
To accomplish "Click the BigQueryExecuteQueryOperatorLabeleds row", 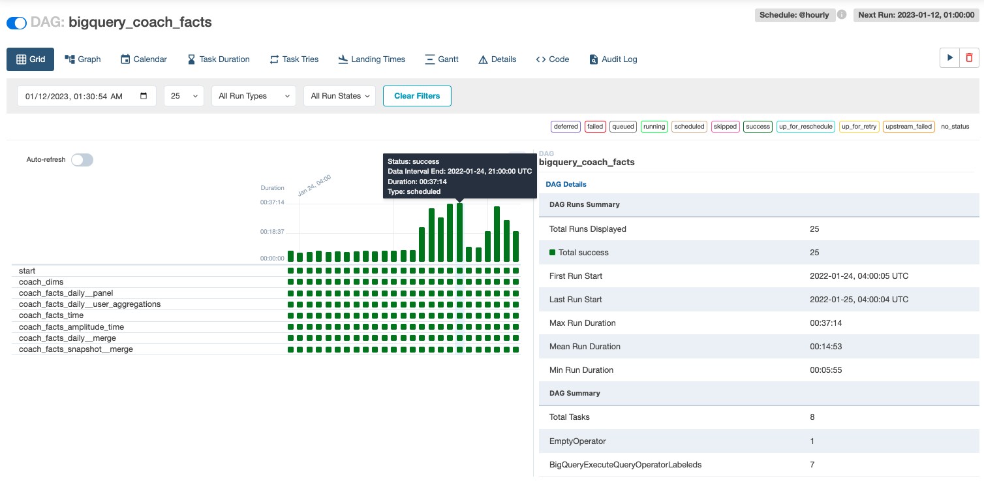I will [759, 465].
